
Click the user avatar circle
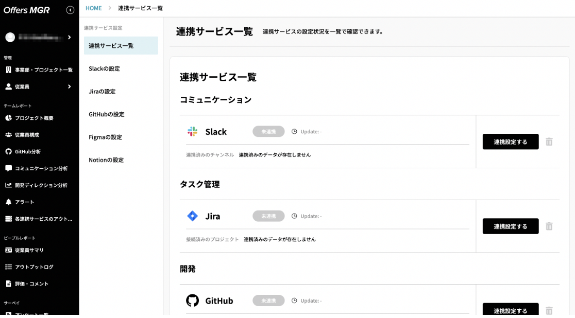point(10,37)
